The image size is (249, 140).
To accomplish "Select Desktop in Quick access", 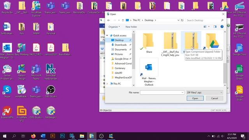I will click(x=119, y=40).
